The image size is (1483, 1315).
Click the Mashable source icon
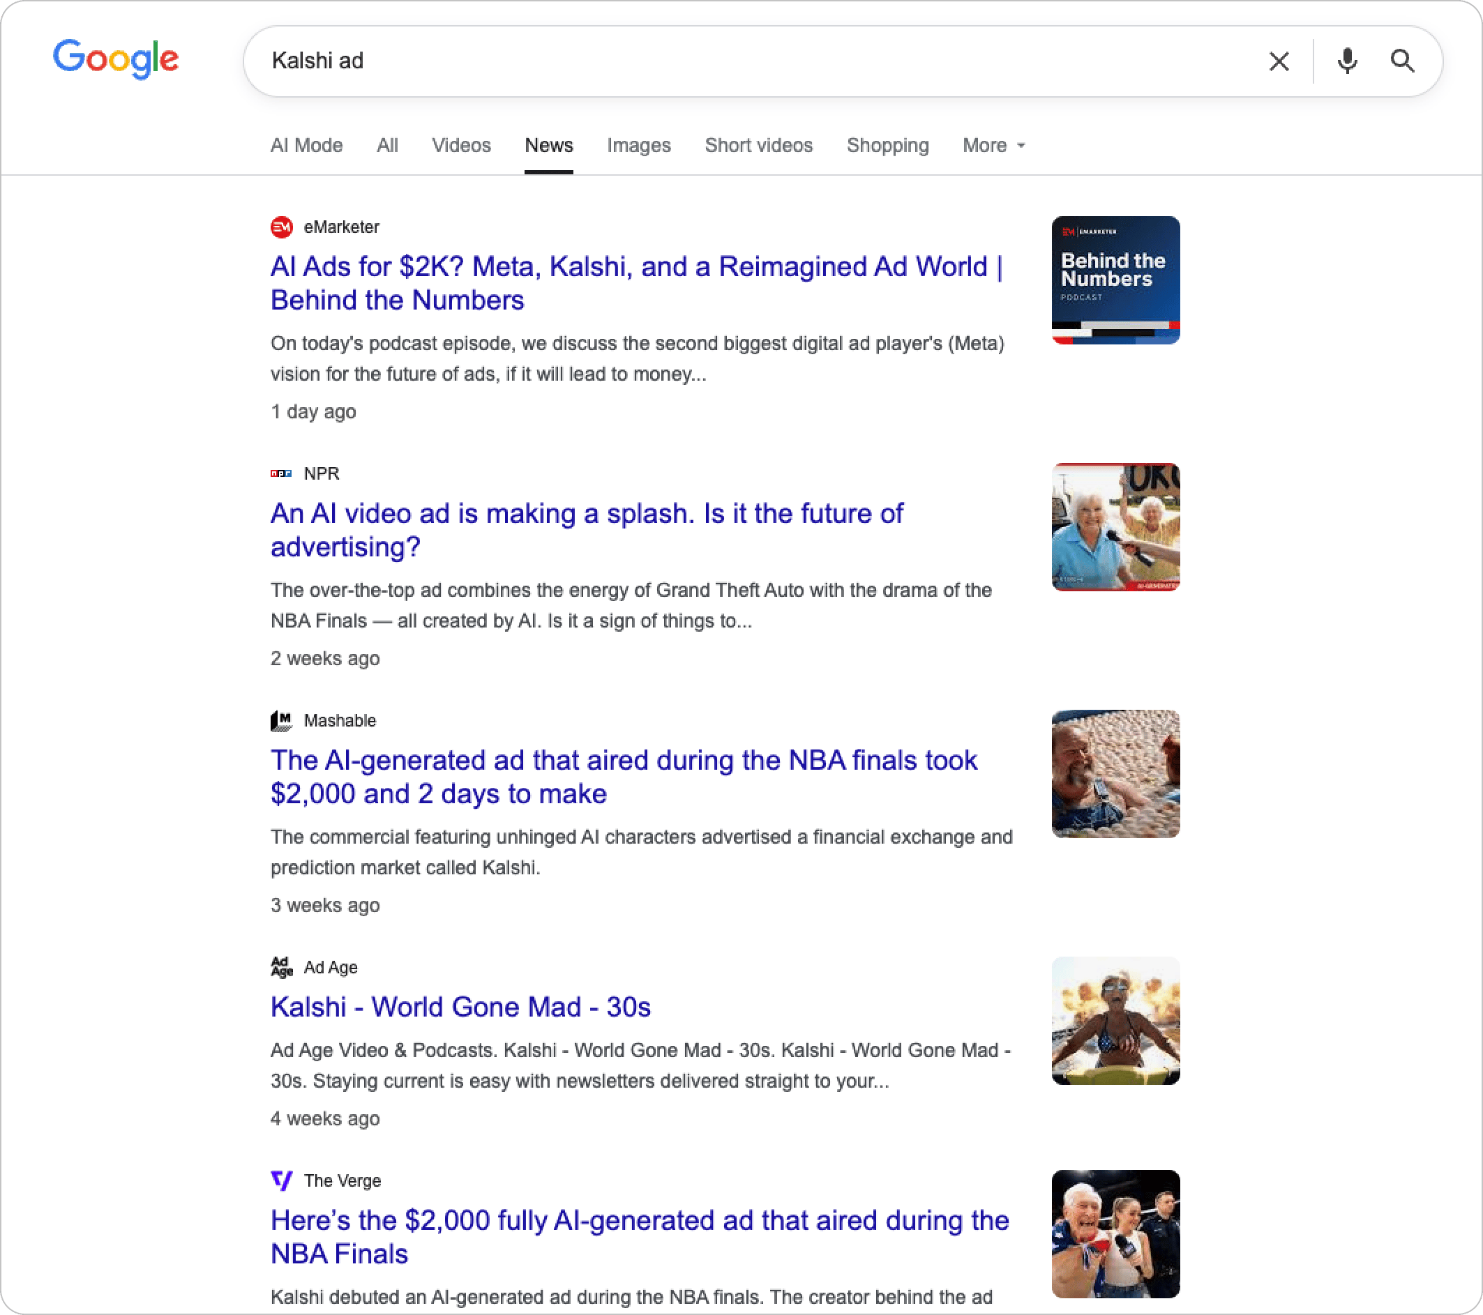[282, 720]
